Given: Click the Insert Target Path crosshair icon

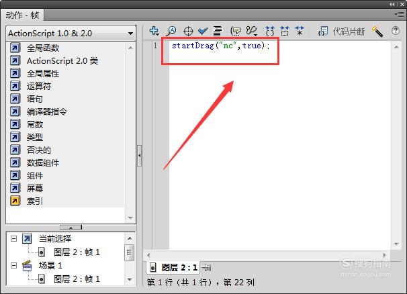Looking at the screenshot, I should pyautogui.click(x=188, y=31).
